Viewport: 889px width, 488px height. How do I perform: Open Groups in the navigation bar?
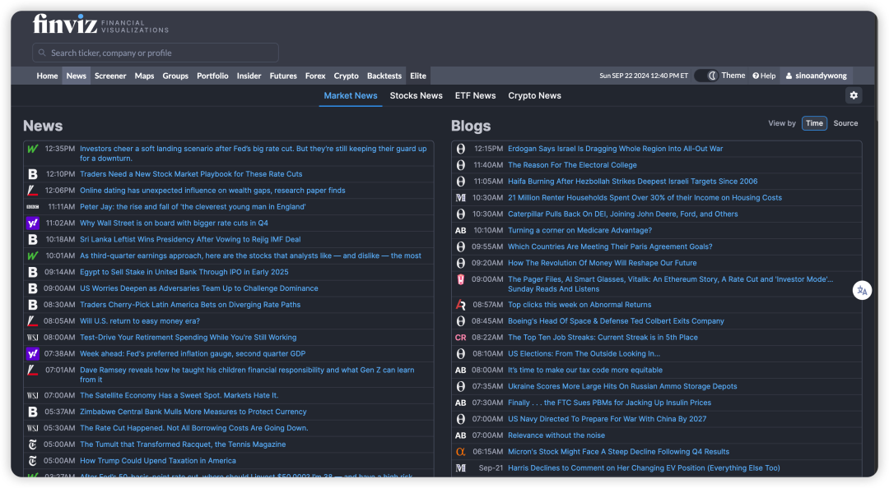pos(175,76)
